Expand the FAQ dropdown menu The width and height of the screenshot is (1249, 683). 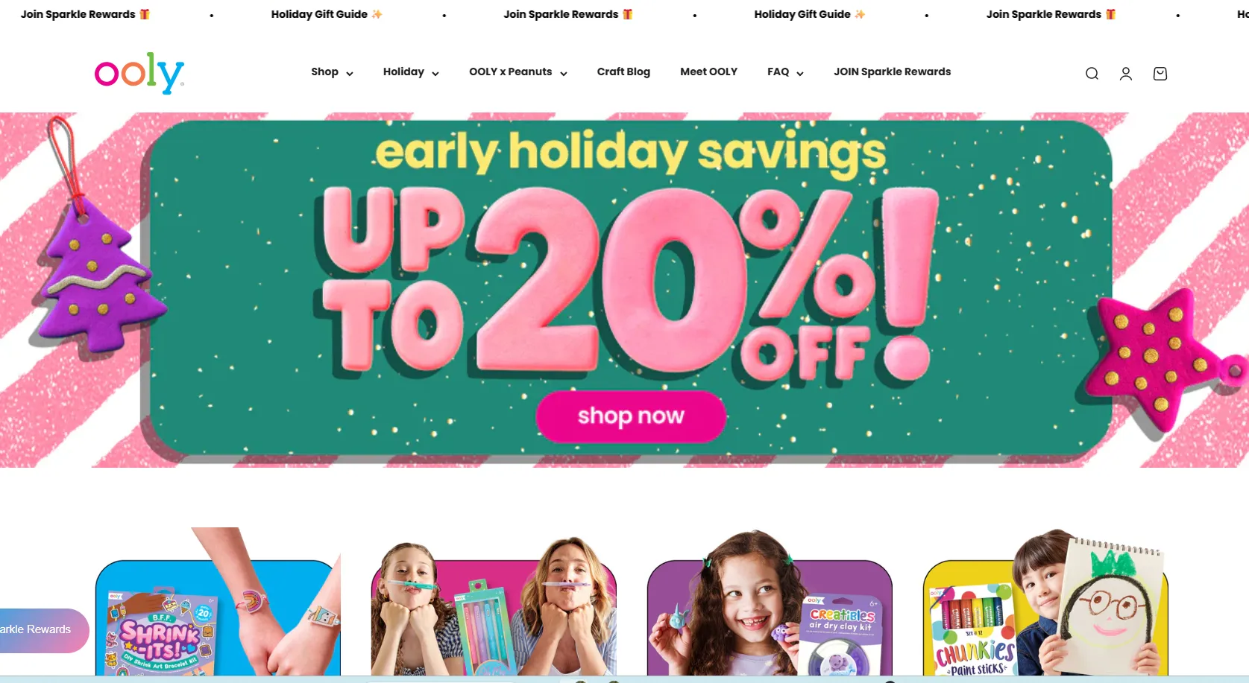tap(785, 72)
